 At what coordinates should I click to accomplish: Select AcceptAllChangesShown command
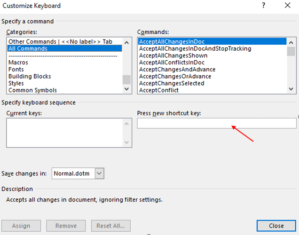tap(173, 55)
